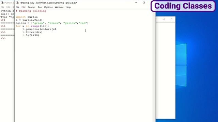Open Edit menu in the Python Shell window

(8, 7)
